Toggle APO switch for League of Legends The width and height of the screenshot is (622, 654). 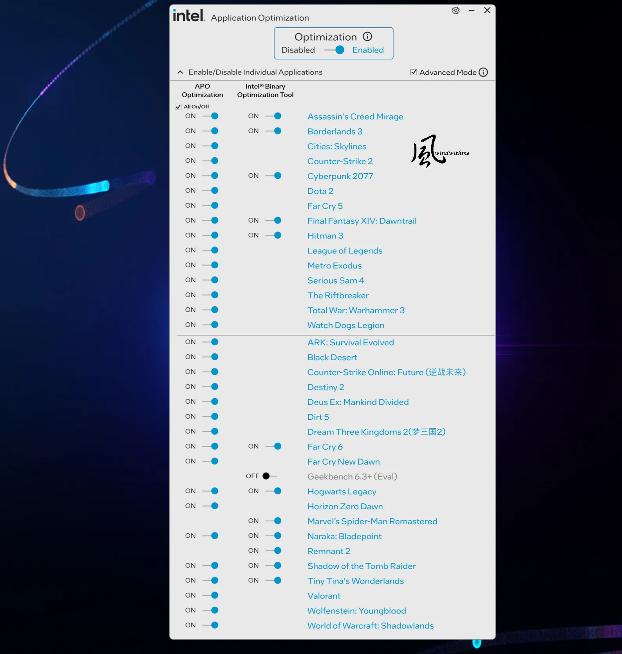(x=210, y=250)
